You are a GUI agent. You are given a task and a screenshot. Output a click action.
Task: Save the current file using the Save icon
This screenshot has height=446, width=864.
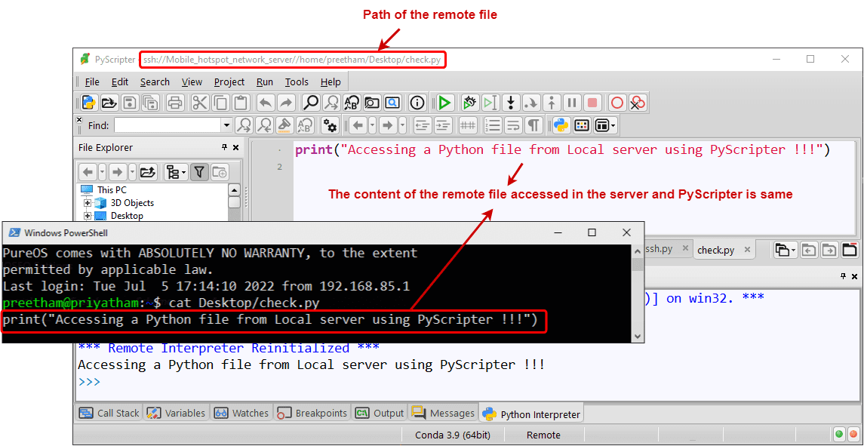(131, 103)
